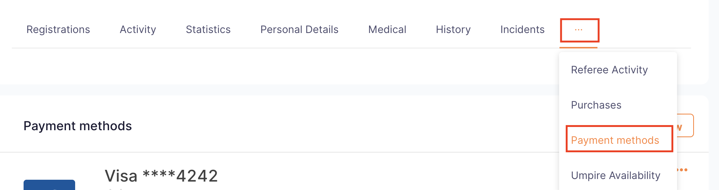The height and width of the screenshot is (190, 719).
Task: View the Medical tab
Action: point(387,30)
